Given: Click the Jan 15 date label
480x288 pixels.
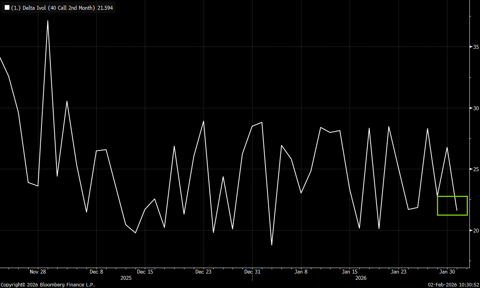Looking at the screenshot, I should pyautogui.click(x=350, y=272).
